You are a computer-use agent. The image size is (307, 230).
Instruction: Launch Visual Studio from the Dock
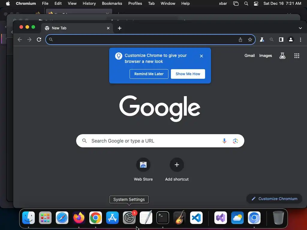click(221, 218)
